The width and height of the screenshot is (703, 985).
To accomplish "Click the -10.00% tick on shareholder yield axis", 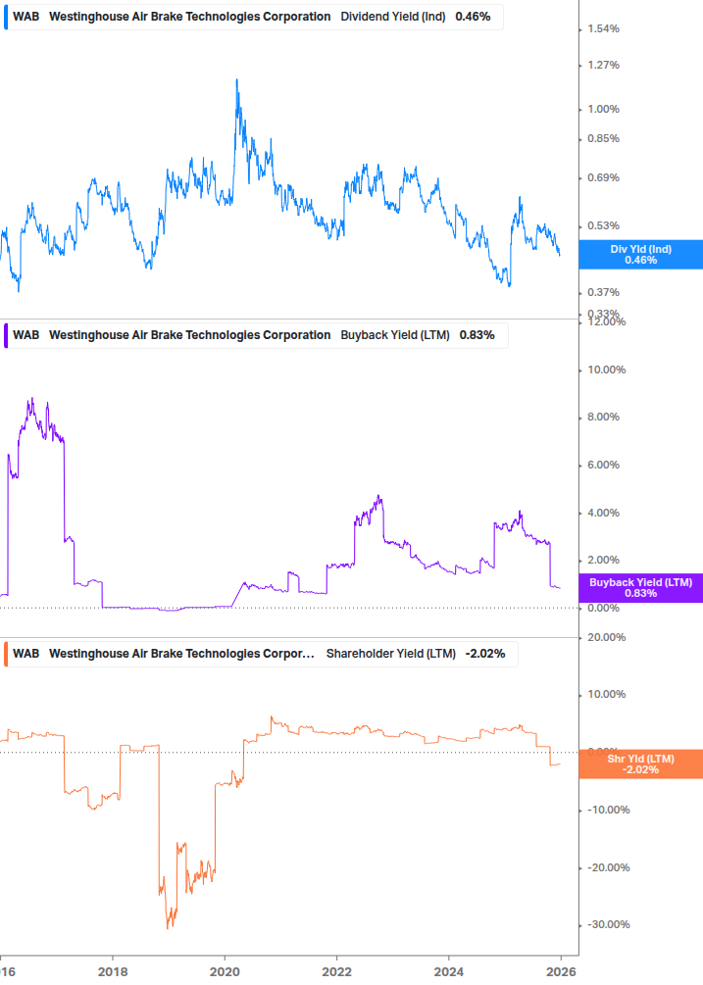I will [608, 811].
